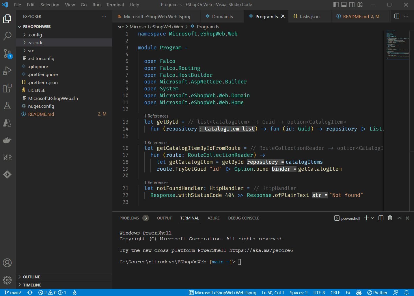Open the Testing beaker view

pos(7,105)
